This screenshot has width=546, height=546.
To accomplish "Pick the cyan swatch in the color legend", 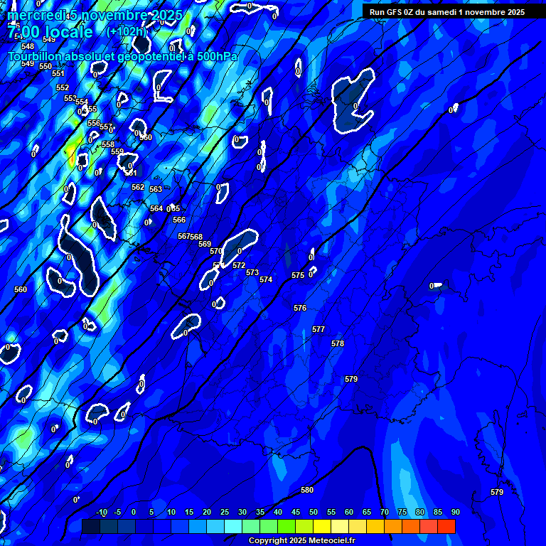I will (x=232, y=526).
